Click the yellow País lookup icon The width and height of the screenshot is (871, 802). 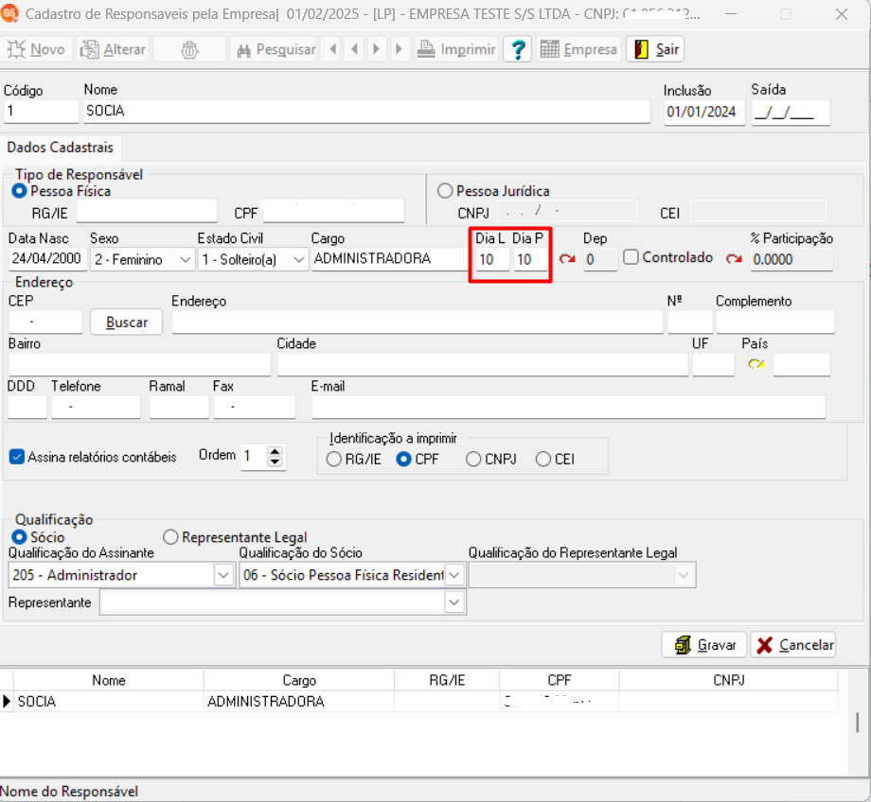pyautogui.click(x=755, y=364)
